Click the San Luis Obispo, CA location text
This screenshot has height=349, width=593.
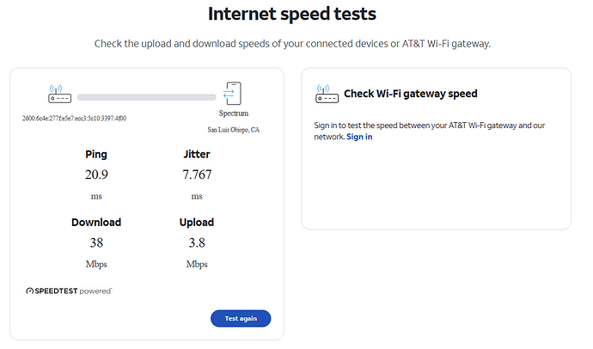(x=234, y=130)
